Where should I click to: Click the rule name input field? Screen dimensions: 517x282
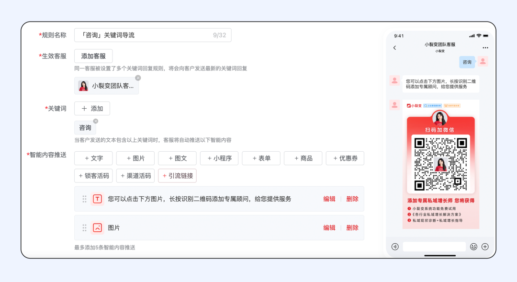148,34
